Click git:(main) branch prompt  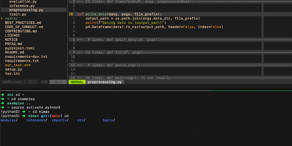[x=52, y=116]
